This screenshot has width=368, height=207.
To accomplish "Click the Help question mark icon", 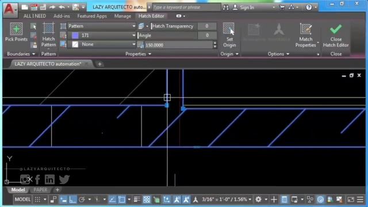I will tap(309, 7).
